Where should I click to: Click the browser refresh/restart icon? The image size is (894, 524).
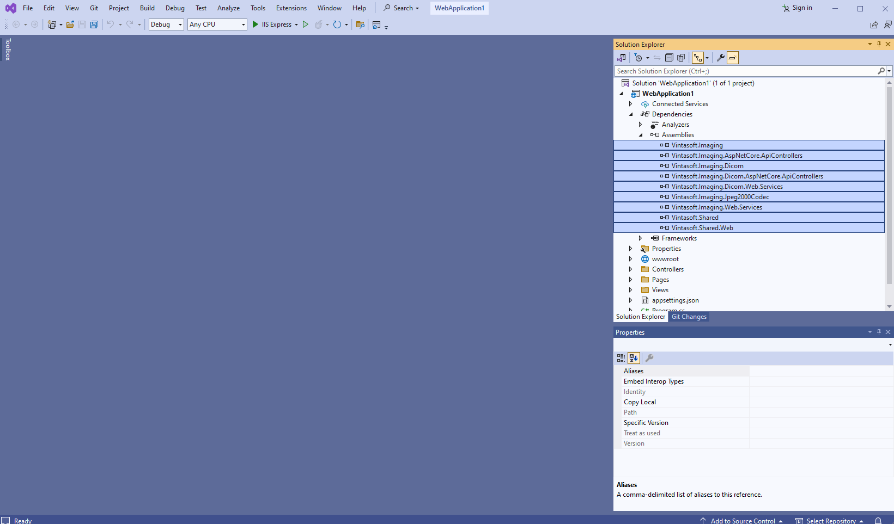pyautogui.click(x=337, y=24)
